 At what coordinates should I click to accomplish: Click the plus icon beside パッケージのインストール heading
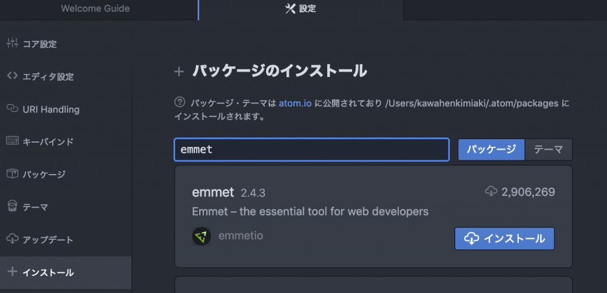click(x=178, y=72)
